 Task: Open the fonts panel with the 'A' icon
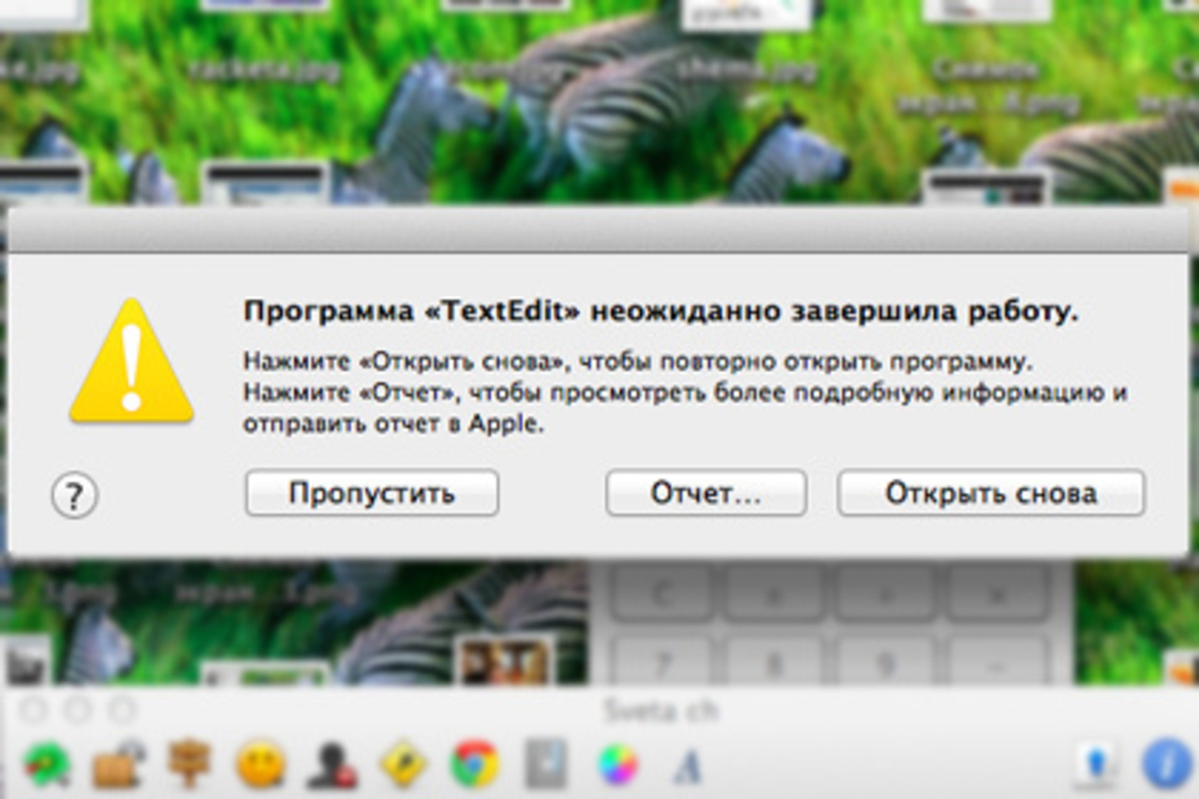point(688,766)
